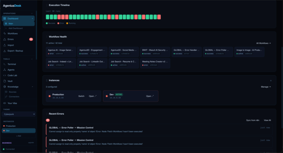Open the GLOBAL — Error Handler workflow card
The image size is (283, 153).
point(187,52)
